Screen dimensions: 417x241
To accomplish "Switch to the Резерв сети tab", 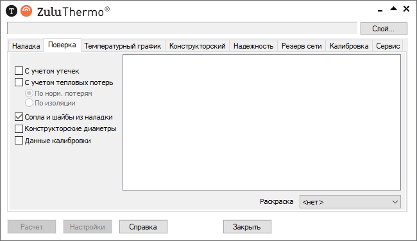I will (302, 46).
